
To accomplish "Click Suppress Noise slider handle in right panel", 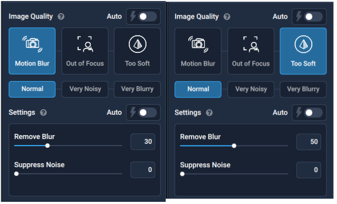I will 182,174.
